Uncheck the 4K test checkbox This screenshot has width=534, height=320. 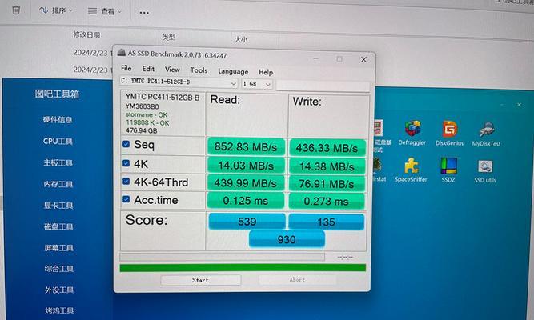(126, 163)
